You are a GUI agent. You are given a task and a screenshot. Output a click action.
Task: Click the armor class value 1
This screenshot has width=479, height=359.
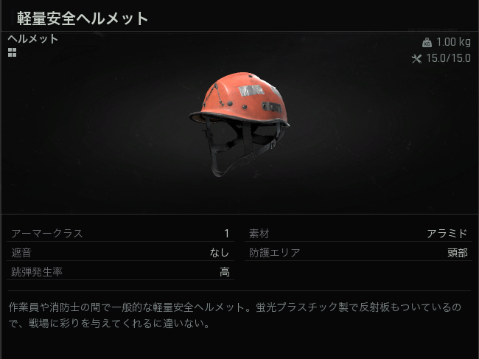(226, 234)
